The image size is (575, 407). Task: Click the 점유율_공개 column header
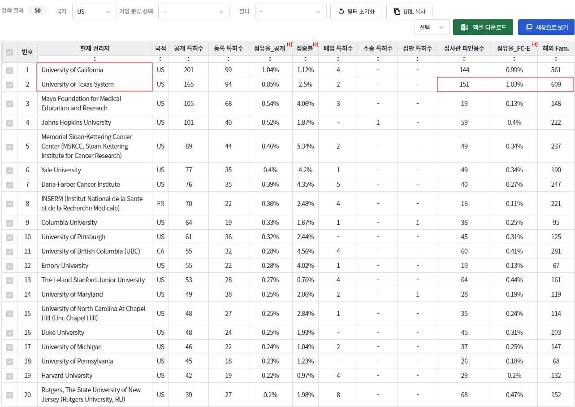point(270,48)
